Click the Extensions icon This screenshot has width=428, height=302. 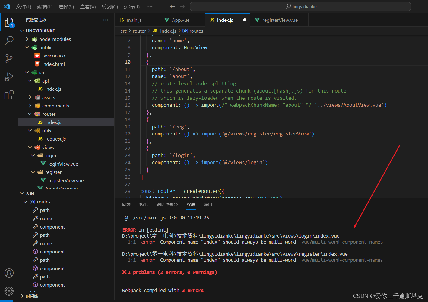tap(9, 95)
